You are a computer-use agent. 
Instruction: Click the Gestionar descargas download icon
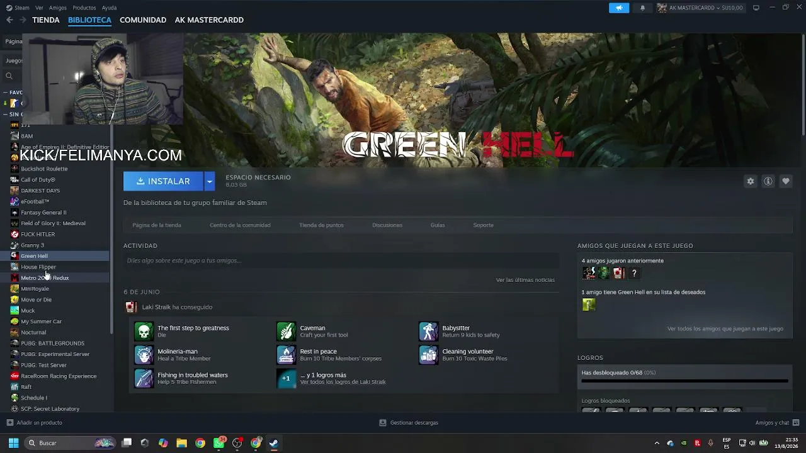(x=382, y=423)
